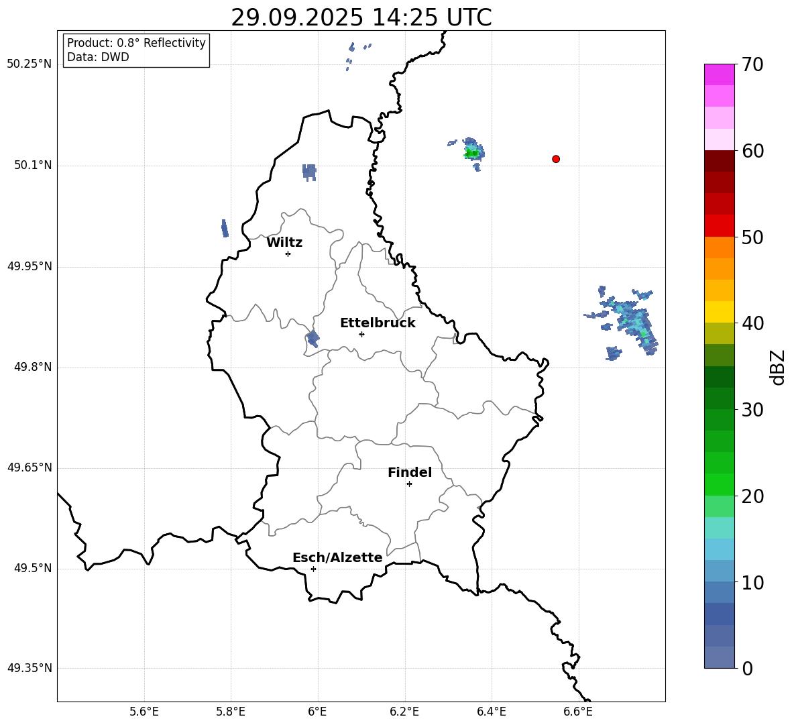Click the 70 tick label on colorbar
The width and height of the screenshot is (794, 725).
tap(752, 64)
